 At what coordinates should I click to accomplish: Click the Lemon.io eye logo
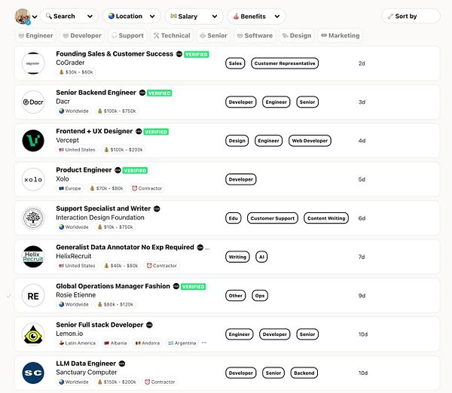pyautogui.click(x=33, y=334)
